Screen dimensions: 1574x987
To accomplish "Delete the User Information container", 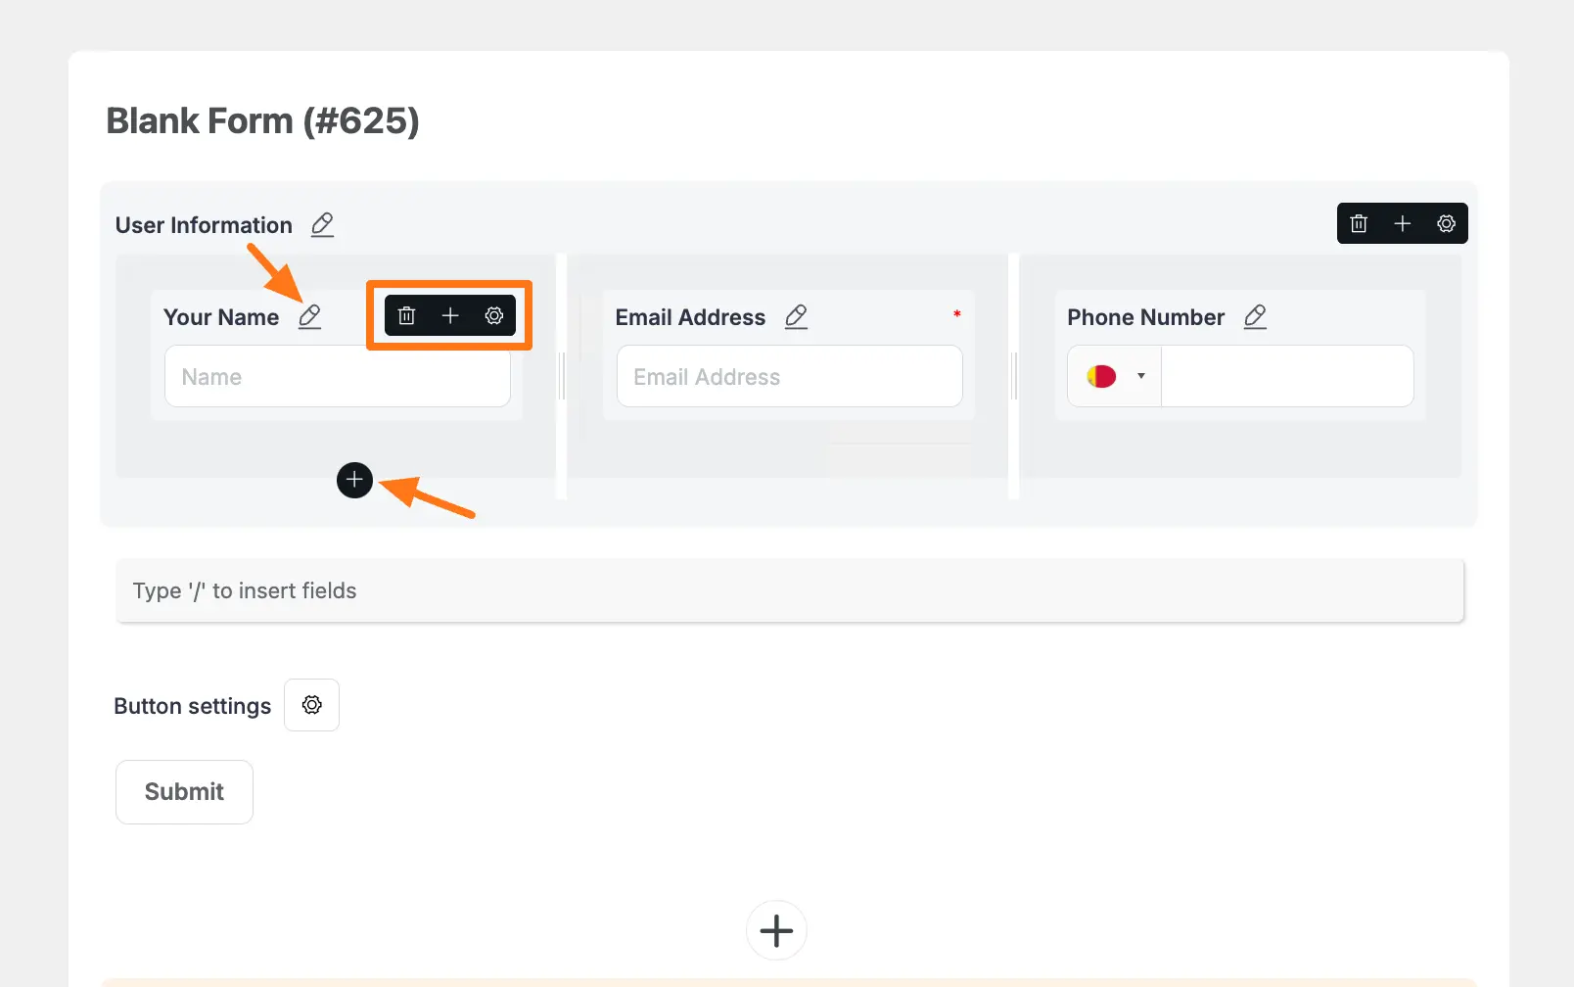I will 1359,224.
